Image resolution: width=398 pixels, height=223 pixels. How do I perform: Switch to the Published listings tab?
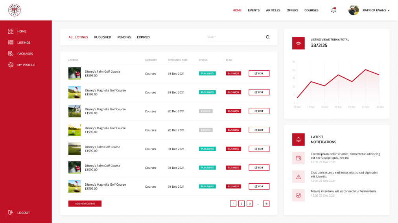[103, 37]
